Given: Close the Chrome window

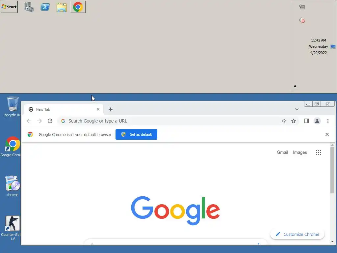Looking at the screenshot, I should [x=327, y=104].
